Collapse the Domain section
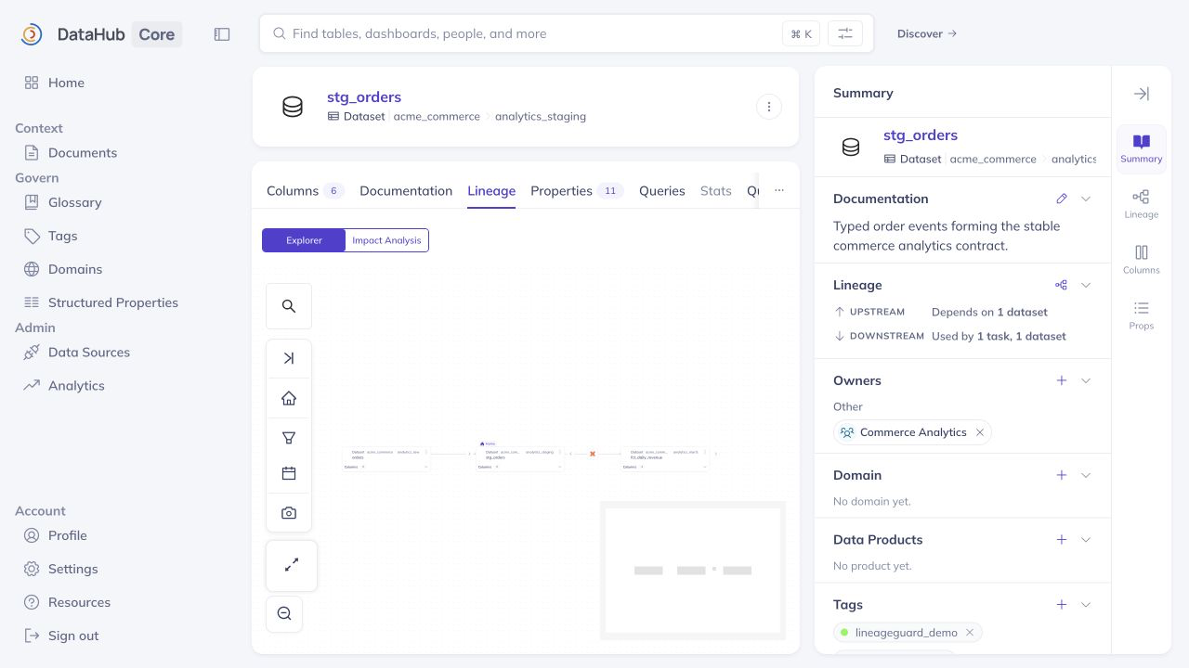 click(x=1086, y=475)
